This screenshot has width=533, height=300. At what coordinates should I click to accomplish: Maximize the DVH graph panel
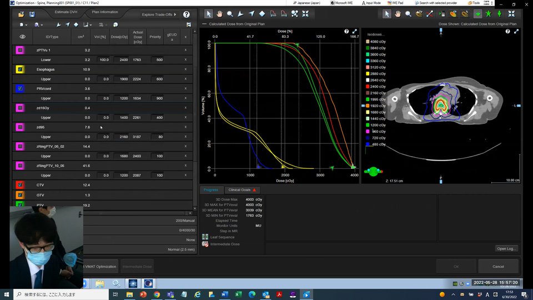coord(354,32)
